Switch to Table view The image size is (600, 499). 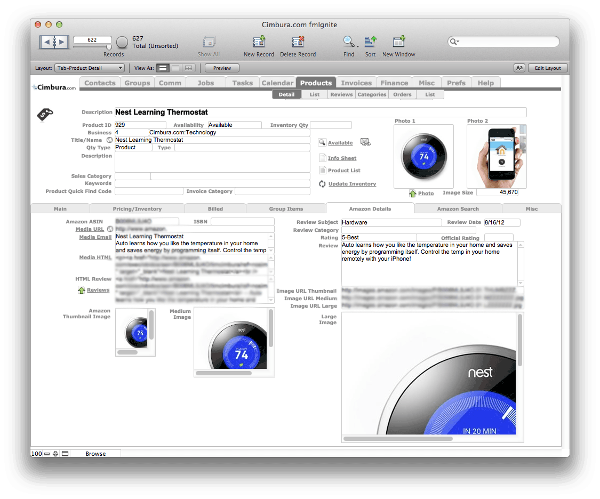click(x=189, y=68)
